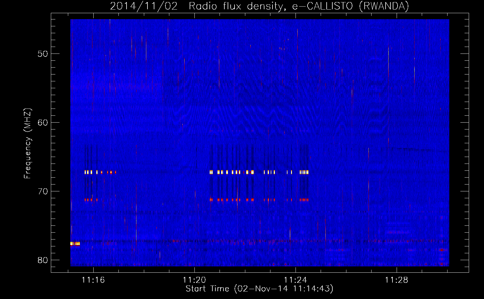Select the 70 frequency tick label
The height and width of the screenshot is (299, 484).
click(x=43, y=191)
